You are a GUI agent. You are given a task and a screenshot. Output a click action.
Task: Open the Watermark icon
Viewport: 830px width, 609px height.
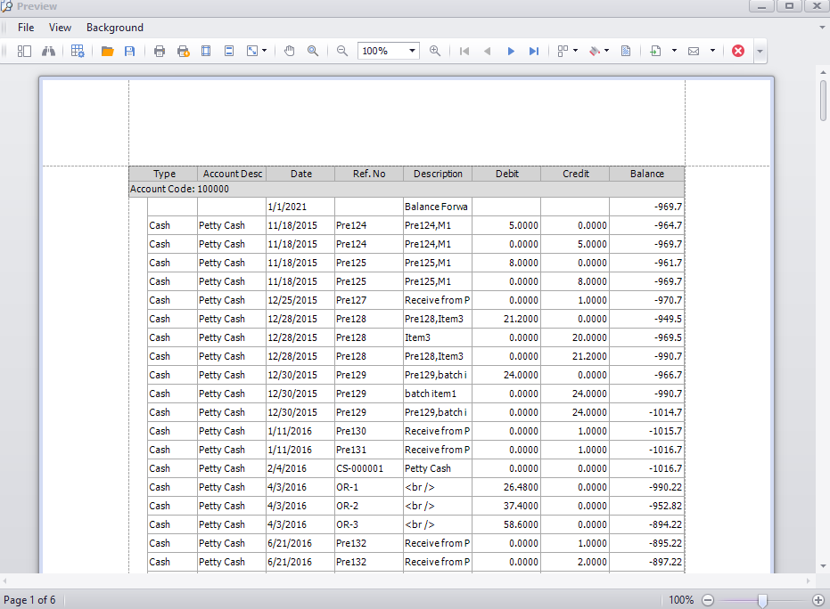(x=626, y=52)
